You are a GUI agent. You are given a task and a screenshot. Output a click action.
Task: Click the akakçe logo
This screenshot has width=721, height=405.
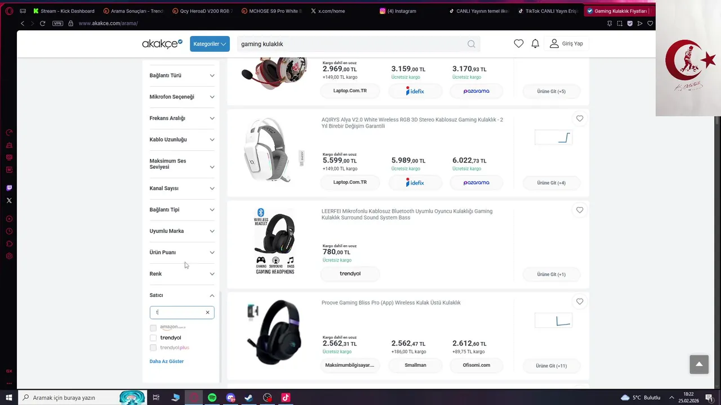point(162,44)
